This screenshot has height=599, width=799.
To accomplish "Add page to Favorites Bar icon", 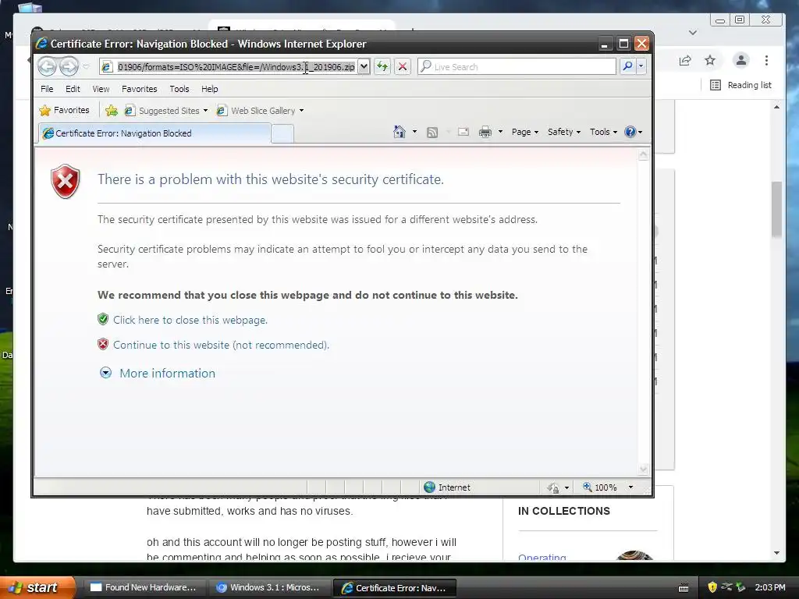I will [x=111, y=110].
